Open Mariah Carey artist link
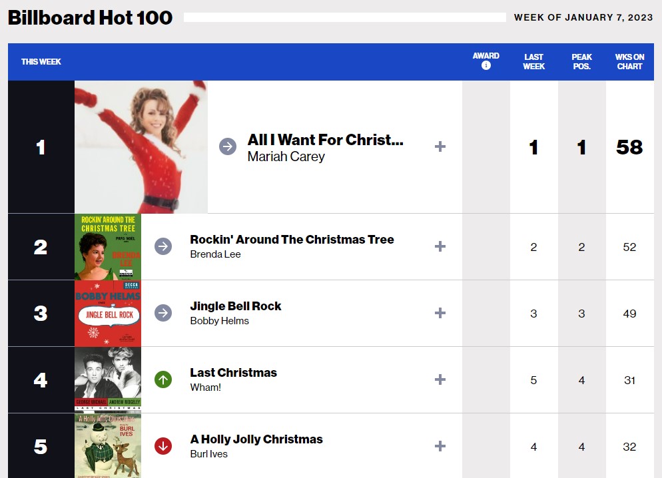662x478 pixels. click(x=286, y=157)
